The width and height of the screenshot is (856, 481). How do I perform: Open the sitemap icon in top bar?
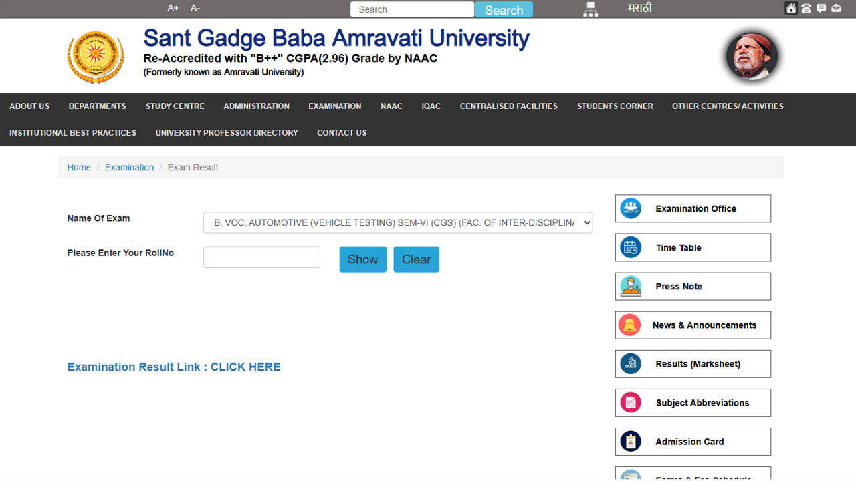591,9
